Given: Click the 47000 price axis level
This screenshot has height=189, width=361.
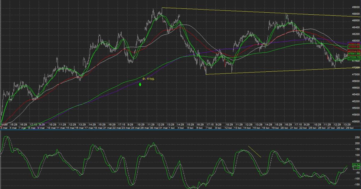Looking at the screenshot, I should (x=356, y=74).
